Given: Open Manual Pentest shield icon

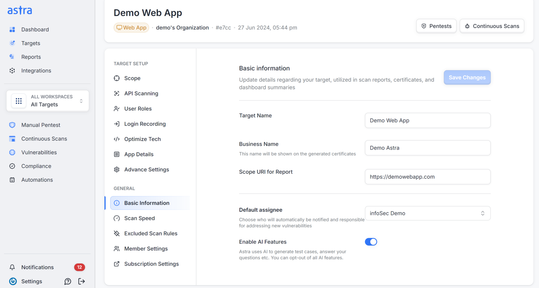Looking at the screenshot, I should pos(12,125).
